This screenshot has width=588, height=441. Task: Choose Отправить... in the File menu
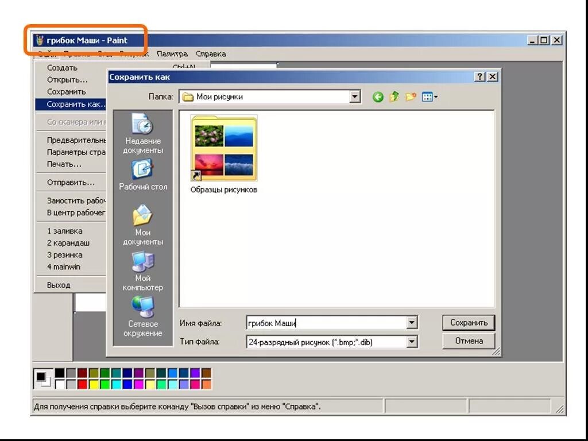(x=71, y=183)
